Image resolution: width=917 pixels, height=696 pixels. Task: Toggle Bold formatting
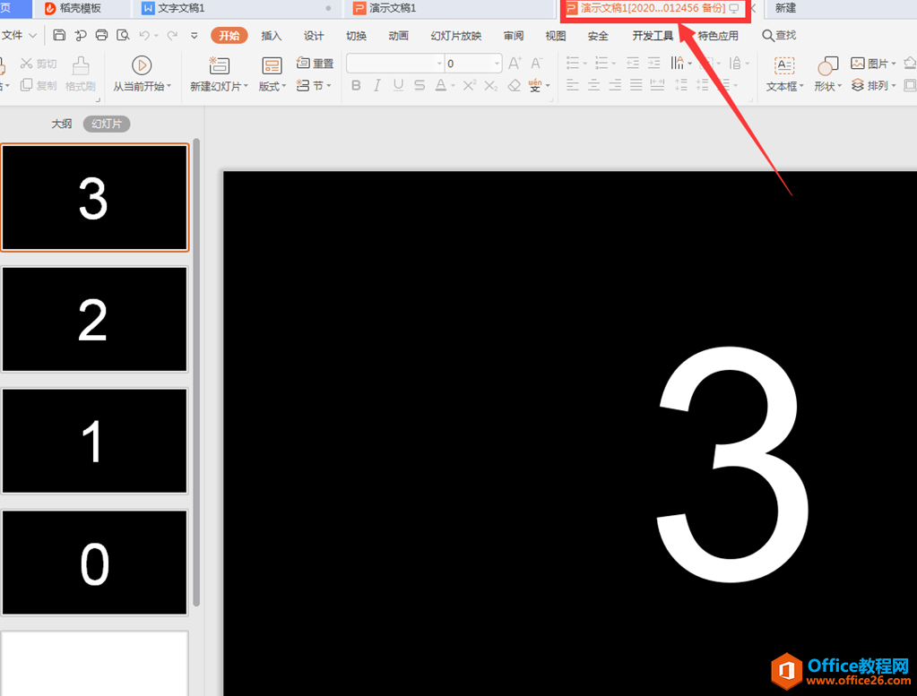(356, 86)
